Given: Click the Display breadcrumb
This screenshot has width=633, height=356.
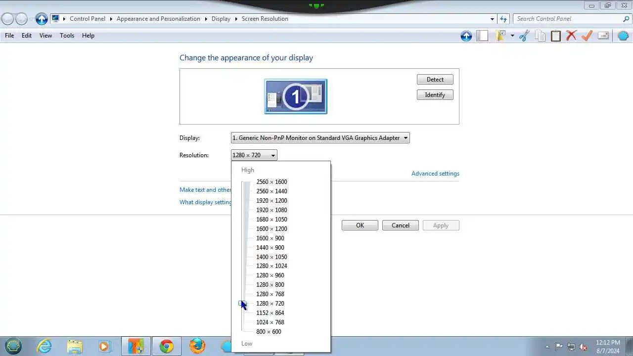Looking at the screenshot, I should (221, 19).
